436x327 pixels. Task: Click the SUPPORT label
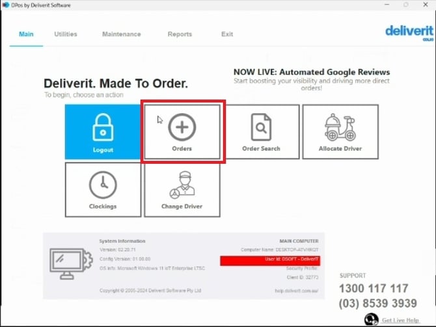pyautogui.click(x=353, y=276)
